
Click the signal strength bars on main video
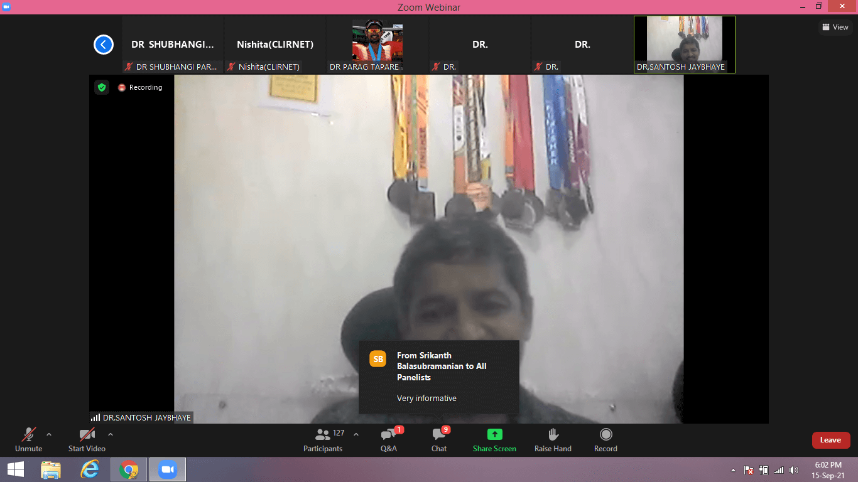(95, 417)
